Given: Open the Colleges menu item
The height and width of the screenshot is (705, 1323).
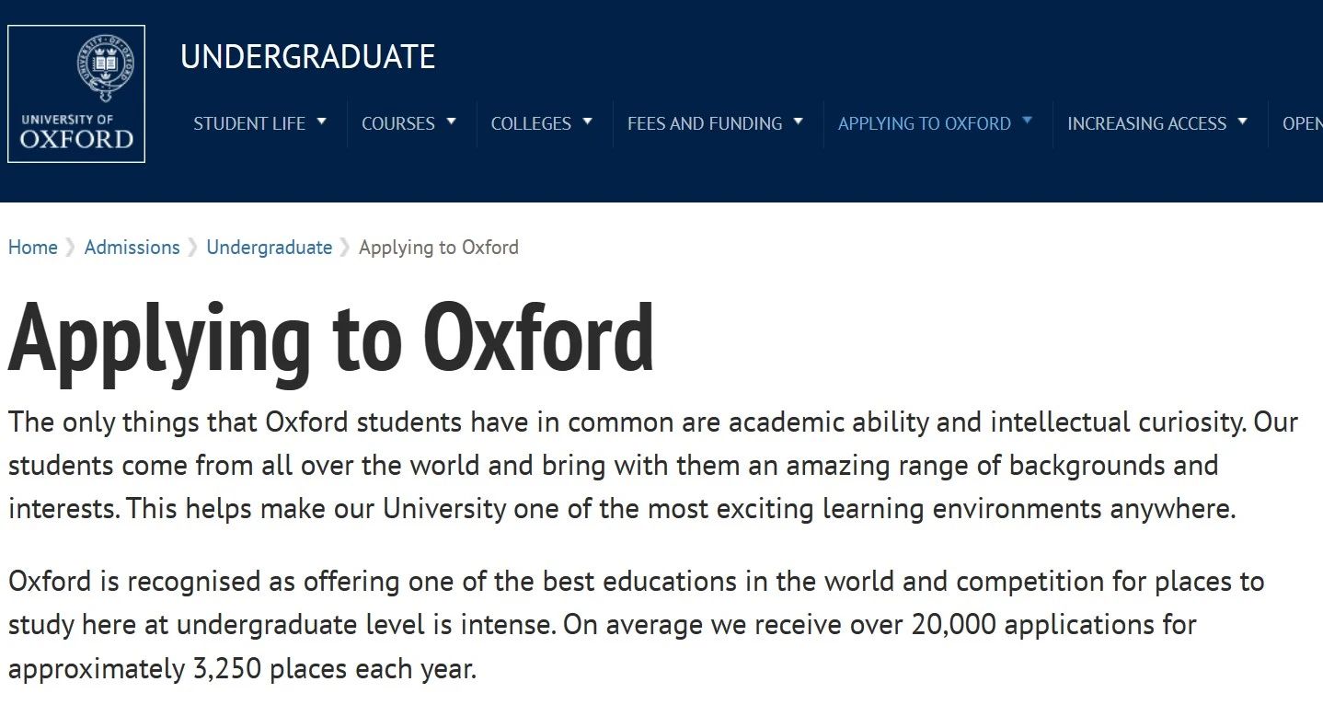Looking at the screenshot, I should coord(531,123).
